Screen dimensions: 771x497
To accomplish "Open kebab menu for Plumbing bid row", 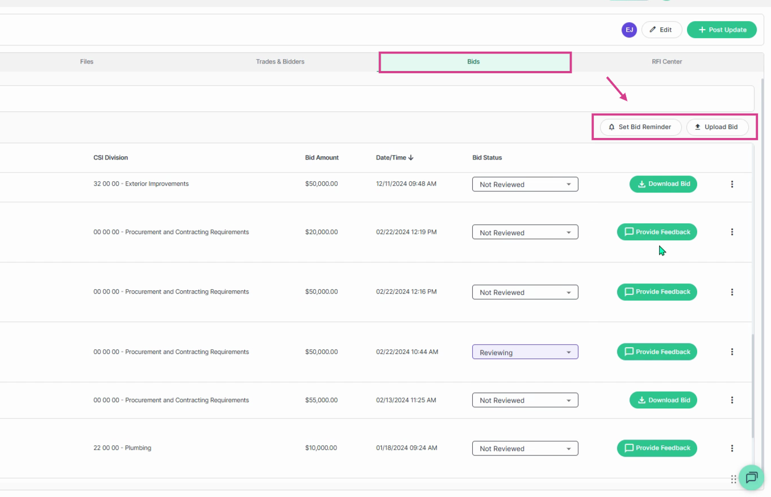I will click(732, 448).
